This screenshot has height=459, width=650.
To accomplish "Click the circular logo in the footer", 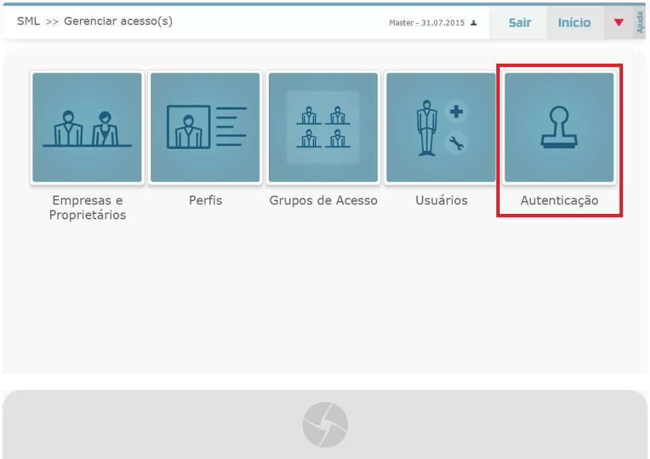I will pyautogui.click(x=325, y=424).
